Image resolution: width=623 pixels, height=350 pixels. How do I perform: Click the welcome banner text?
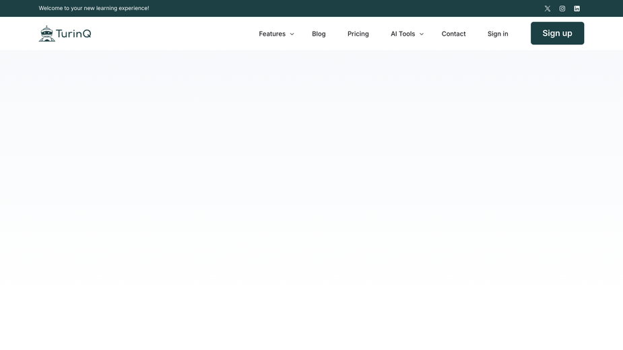click(x=94, y=8)
